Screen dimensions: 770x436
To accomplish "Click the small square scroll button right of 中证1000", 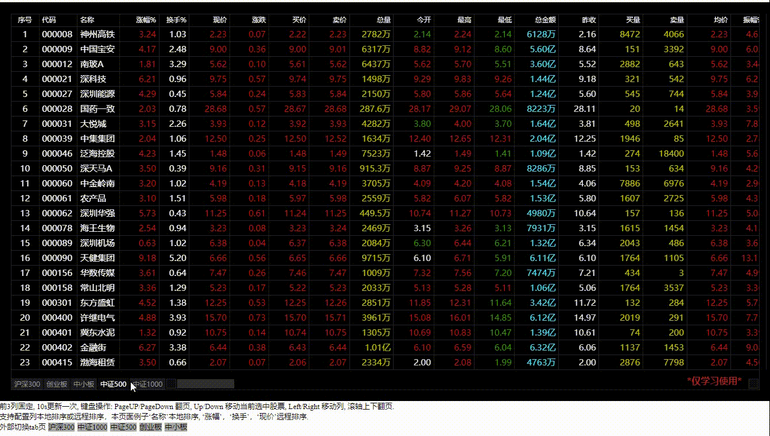I will pos(171,384).
